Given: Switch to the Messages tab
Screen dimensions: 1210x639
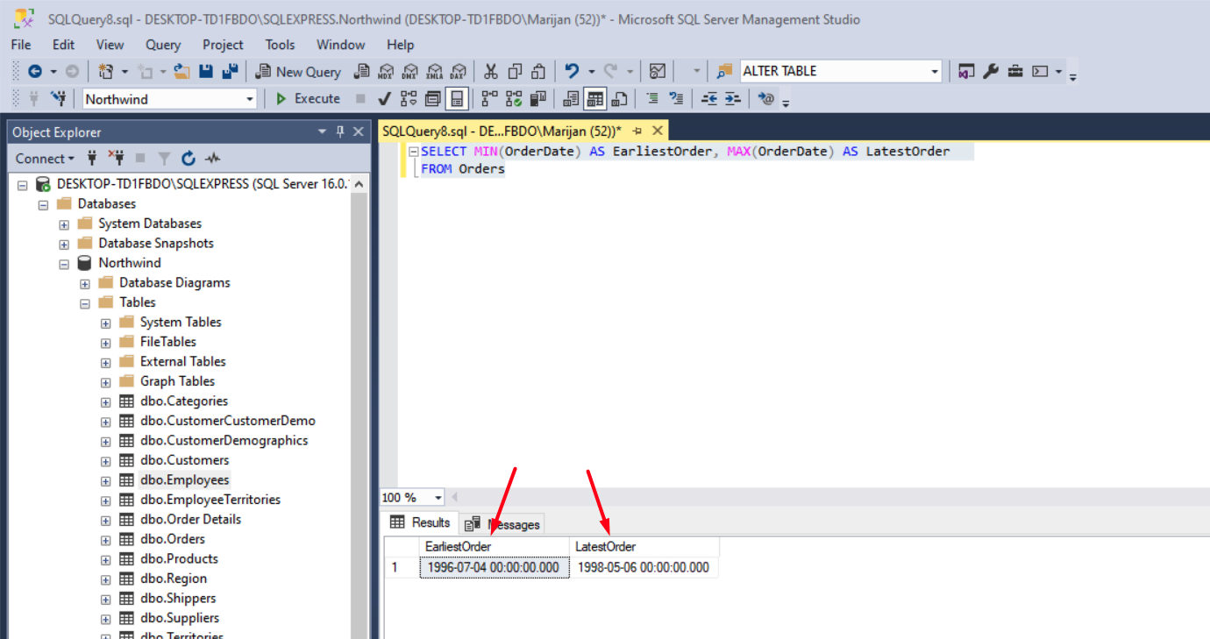Looking at the screenshot, I should (x=503, y=524).
